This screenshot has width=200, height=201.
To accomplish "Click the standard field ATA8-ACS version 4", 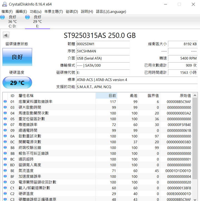I will [x=137, y=80].
